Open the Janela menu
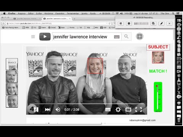 coord(84,13)
